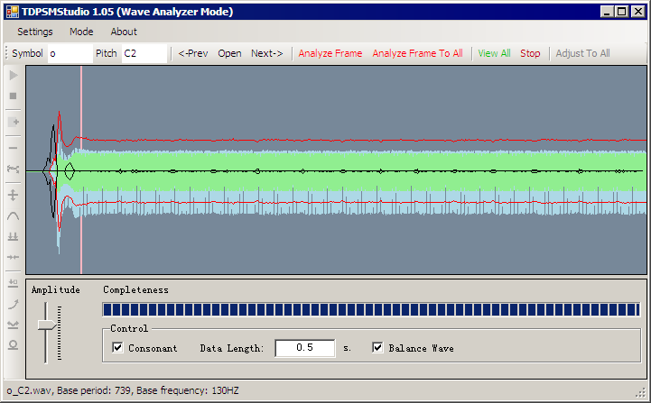Click the Completeness progress bar

[x=371, y=310]
